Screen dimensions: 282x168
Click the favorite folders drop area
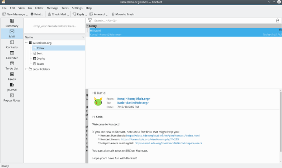tap(54, 26)
